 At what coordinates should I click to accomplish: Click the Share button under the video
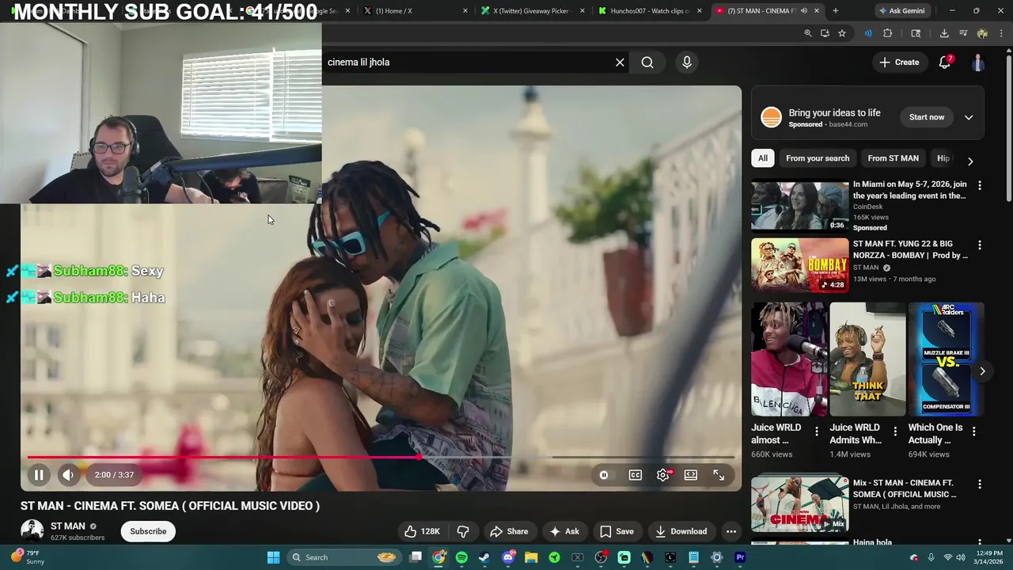pyautogui.click(x=509, y=531)
